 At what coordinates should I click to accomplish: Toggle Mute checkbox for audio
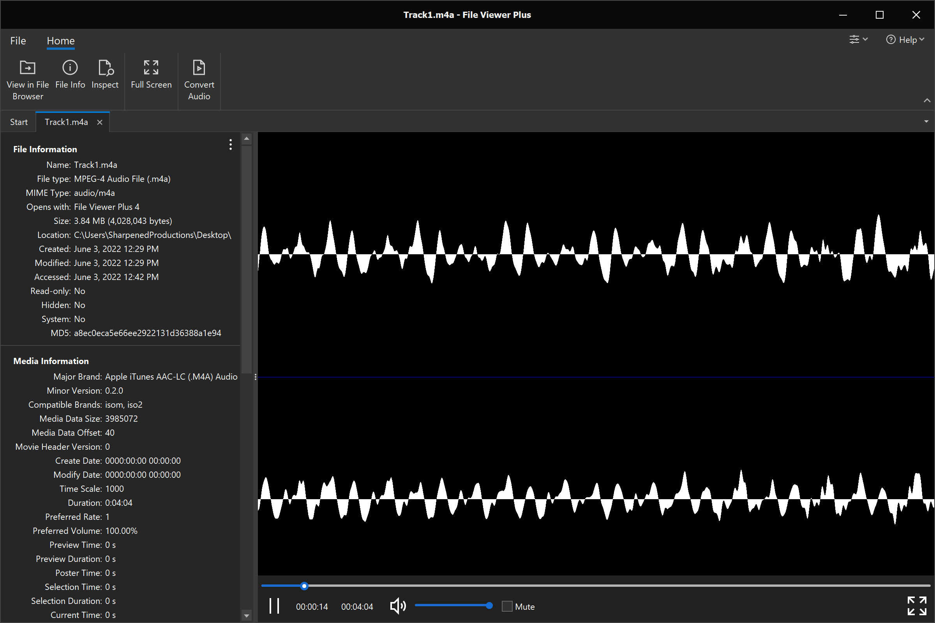pyautogui.click(x=506, y=605)
